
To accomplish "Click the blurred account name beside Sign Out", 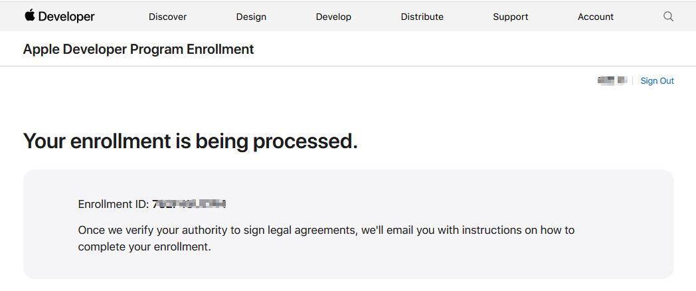I will 612,81.
